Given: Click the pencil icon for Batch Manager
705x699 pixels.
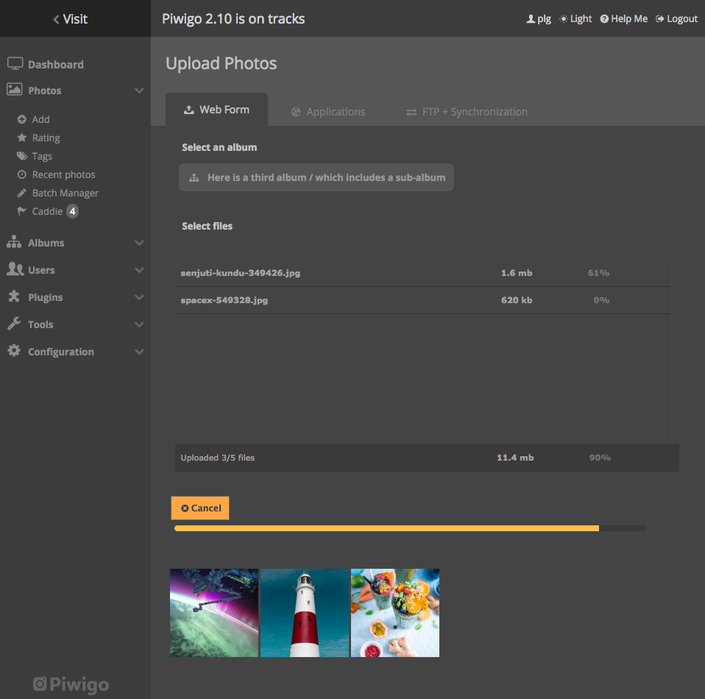Looking at the screenshot, I should click(x=22, y=193).
